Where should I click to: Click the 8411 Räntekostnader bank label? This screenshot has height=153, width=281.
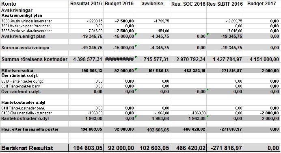23,108
